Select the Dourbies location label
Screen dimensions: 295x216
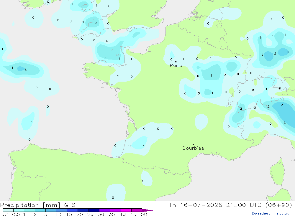pyautogui.click(x=193, y=148)
